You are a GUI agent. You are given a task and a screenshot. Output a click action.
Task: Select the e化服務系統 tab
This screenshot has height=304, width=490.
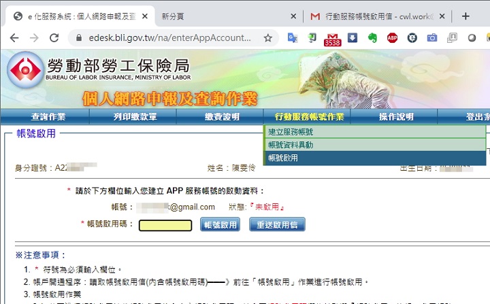pyautogui.click(x=80, y=16)
